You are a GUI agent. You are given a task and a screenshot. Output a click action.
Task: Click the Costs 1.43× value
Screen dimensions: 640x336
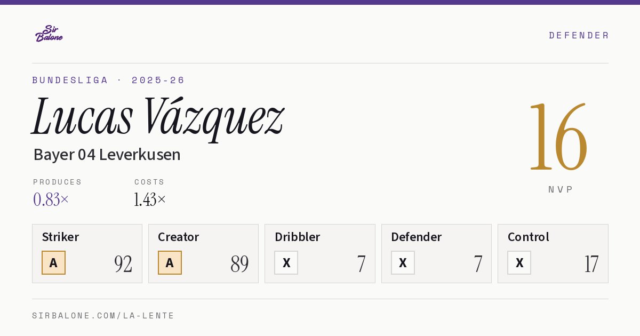click(150, 199)
